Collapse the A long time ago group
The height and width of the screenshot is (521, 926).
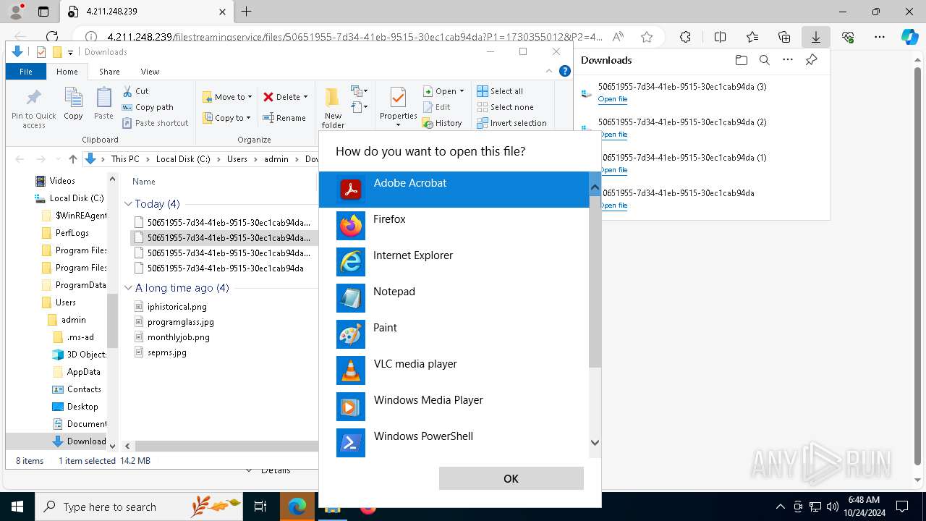click(128, 288)
